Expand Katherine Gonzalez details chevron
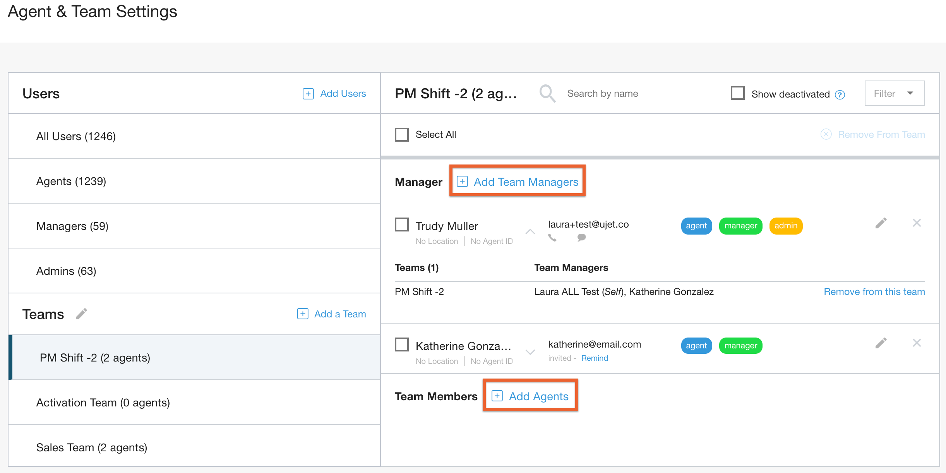Screen dimensions: 946x473 coord(530,352)
